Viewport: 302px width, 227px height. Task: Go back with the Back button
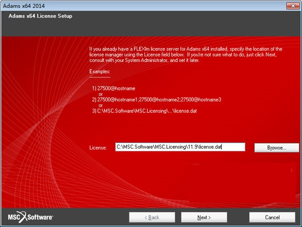coord(152,217)
